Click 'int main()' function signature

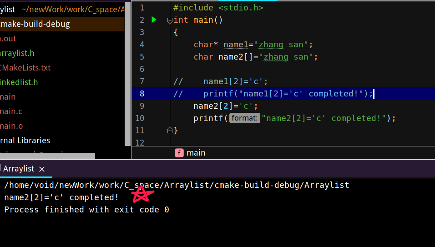tap(198, 20)
